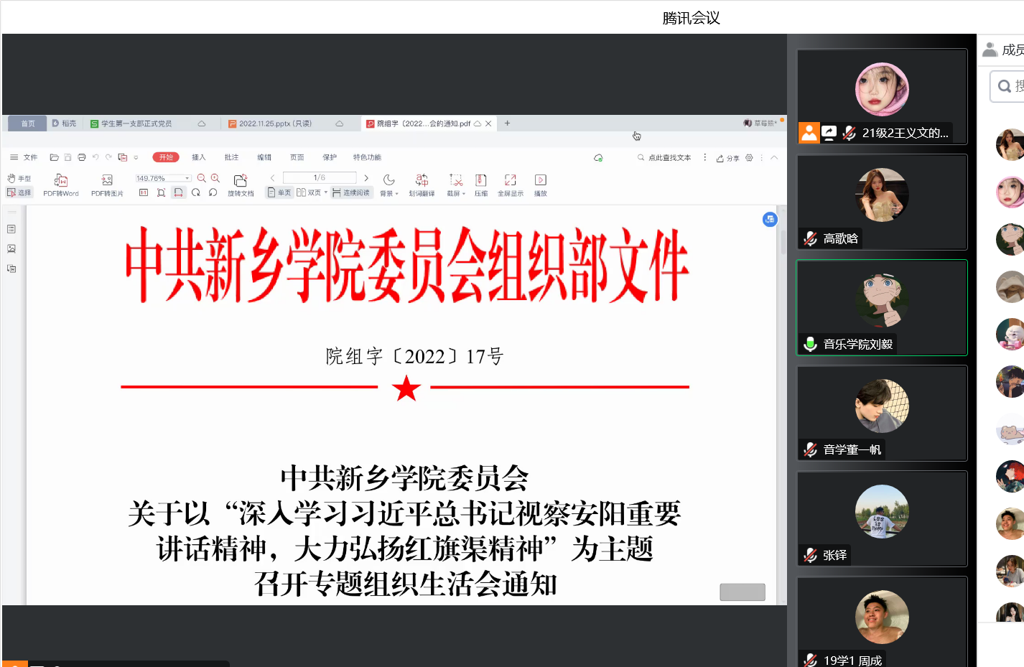Click the PDF转Word conversion icon
The width and height of the screenshot is (1024, 667).
pyautogui.click(x=61, y=181)
